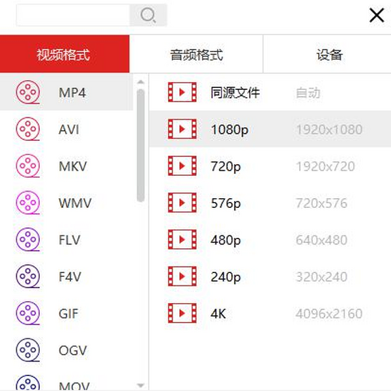The width and height of the screenshot is (391, 391).
Task: Click the 1080p filmstrip icon
Action: tap(182, 129)
